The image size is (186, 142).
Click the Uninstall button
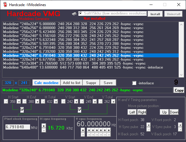coord(174,14)
